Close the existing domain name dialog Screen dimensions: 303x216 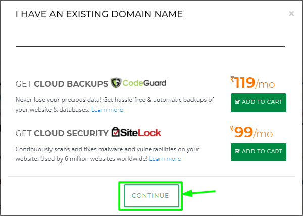[291, 13]
